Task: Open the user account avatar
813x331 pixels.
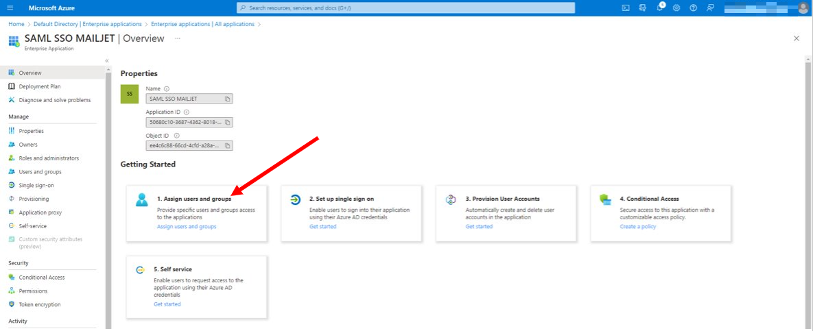Action: 803,8
